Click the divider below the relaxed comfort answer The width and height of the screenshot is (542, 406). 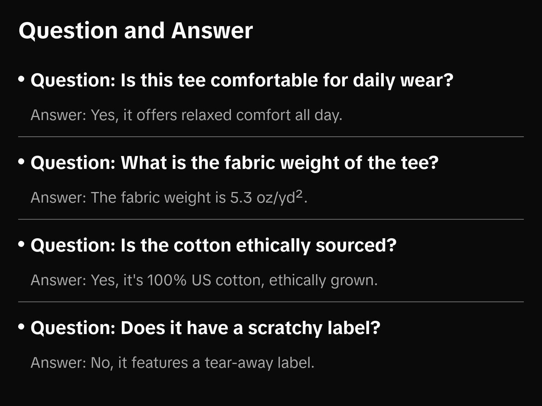(x=271, y=137)
